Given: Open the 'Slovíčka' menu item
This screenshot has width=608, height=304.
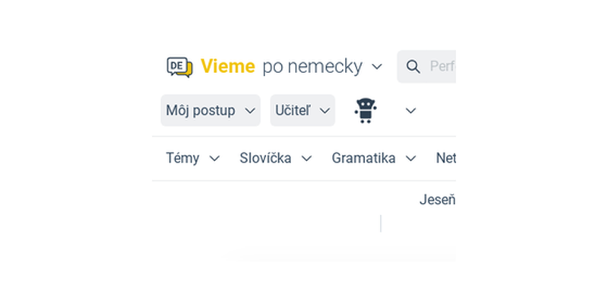Looking at the screenshot, I should point(265,158).
